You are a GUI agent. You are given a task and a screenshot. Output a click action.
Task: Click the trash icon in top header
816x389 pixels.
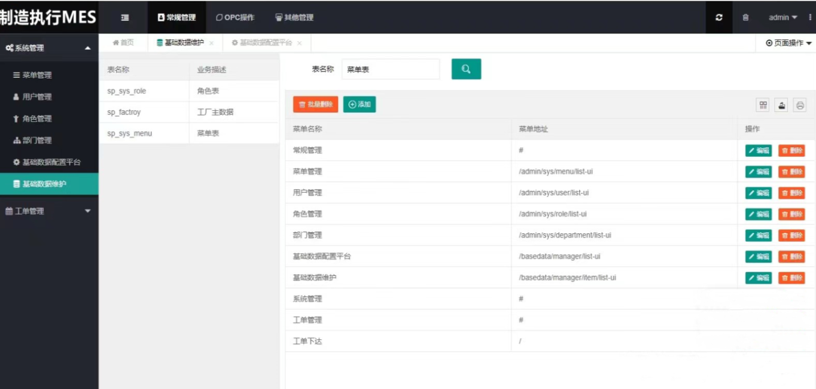(745, 17)
